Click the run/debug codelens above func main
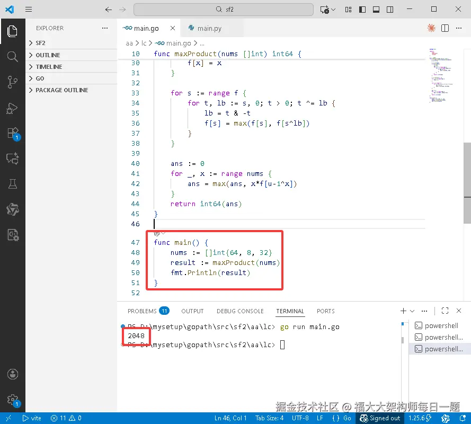 159,233
